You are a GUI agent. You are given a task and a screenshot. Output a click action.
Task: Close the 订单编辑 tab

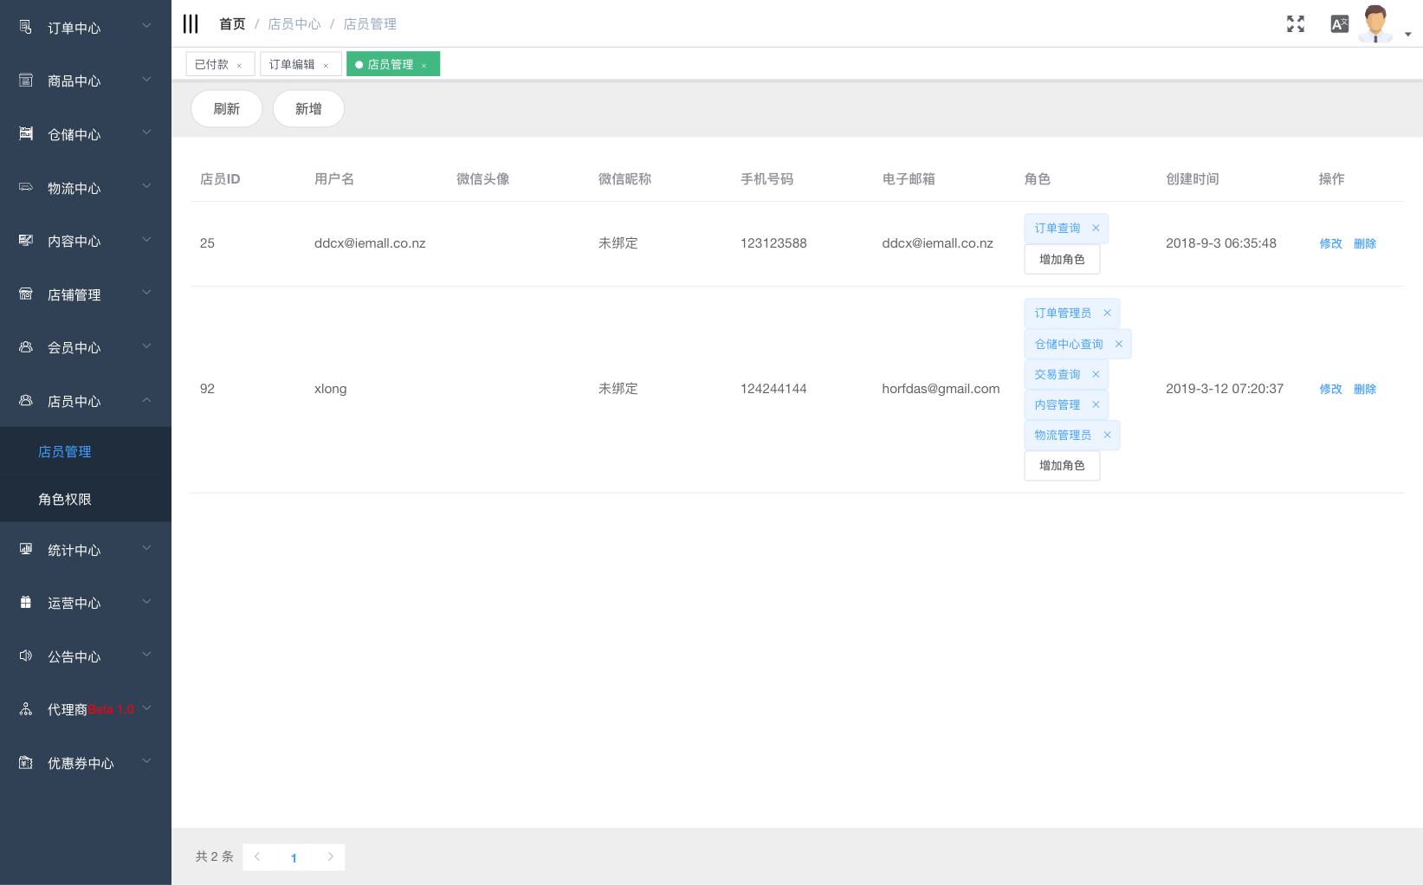326,66
